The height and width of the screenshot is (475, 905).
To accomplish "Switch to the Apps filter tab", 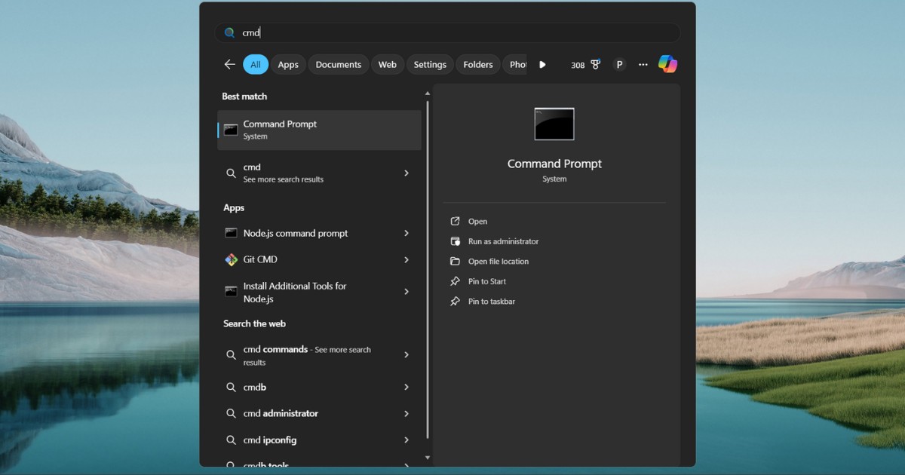I will (288, 65).
